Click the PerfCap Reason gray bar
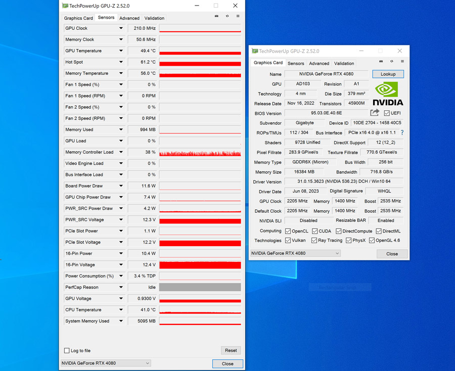The width and height of the screenshot is (455, 371). (x=200, y=287)
